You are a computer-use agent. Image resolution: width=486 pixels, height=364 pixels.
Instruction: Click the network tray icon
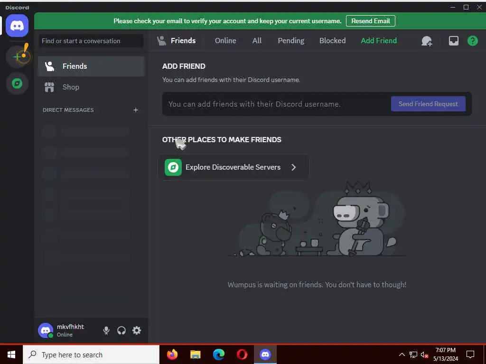click(413, 355)
